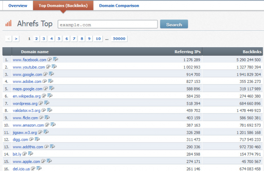
Task: Select Top Domains (Backlinks) tab
Action: point(63,6)
